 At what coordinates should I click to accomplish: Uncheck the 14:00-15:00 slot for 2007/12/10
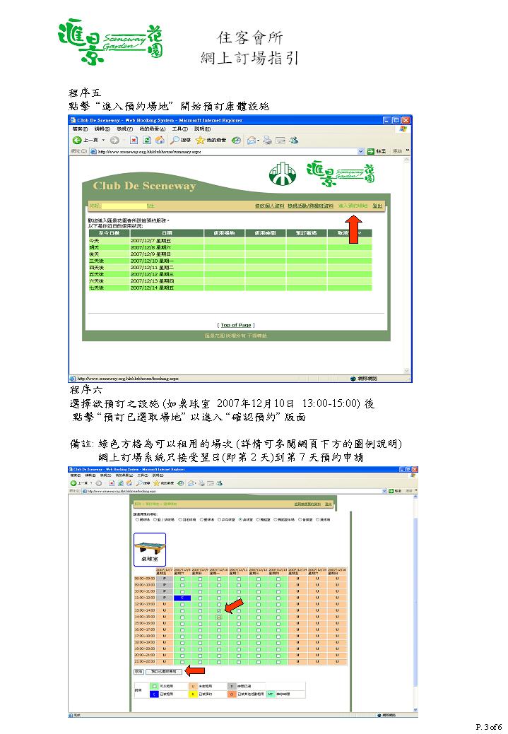(218, 617)
